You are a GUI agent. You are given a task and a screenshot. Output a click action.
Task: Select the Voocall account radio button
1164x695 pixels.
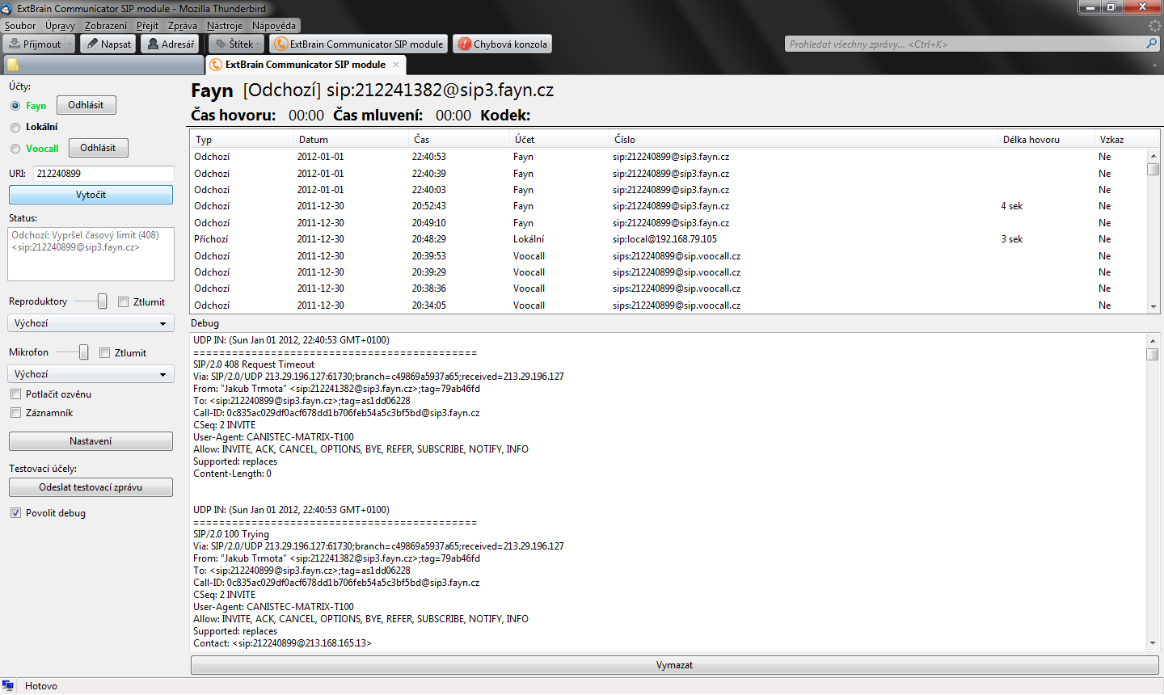coord(15,149)
